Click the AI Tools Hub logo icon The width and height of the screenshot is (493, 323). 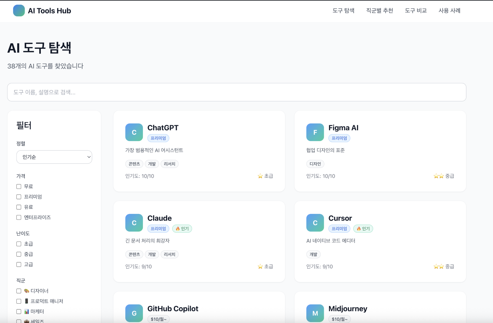click(19, 10)
